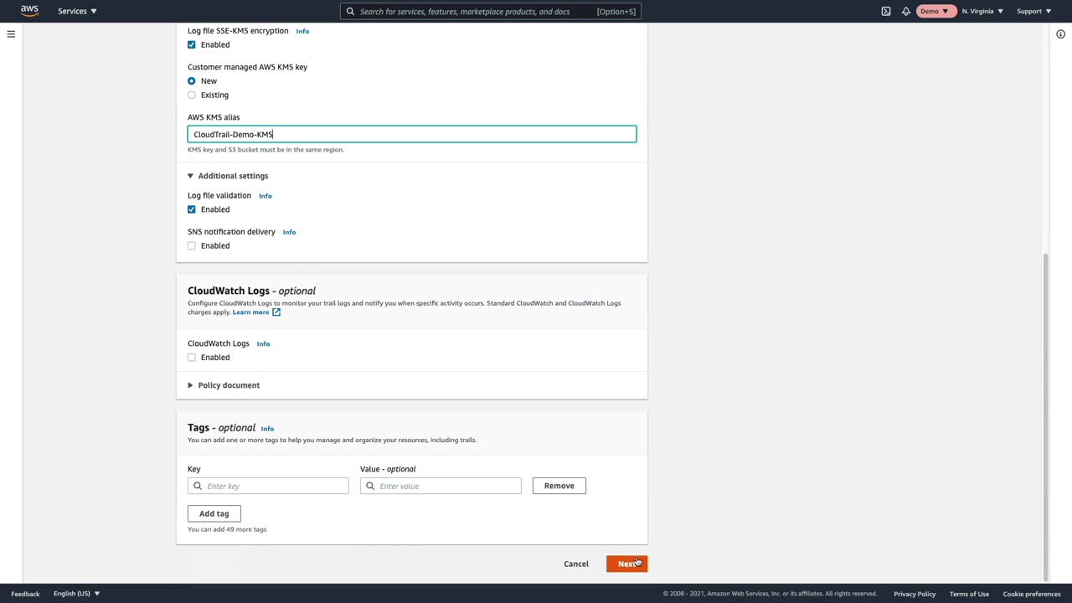The image size is (1072, 603).
Task: Collapse the Additional settings section
Action: pyautogui.click(x=228, y=176)
